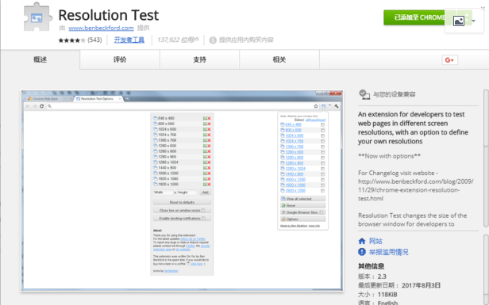Click the 137,922 位用户 user count text
Screen dimensions: 489x305
[178, 40]
